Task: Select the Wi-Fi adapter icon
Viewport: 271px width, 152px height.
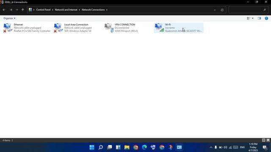Action: pos(159,28)
